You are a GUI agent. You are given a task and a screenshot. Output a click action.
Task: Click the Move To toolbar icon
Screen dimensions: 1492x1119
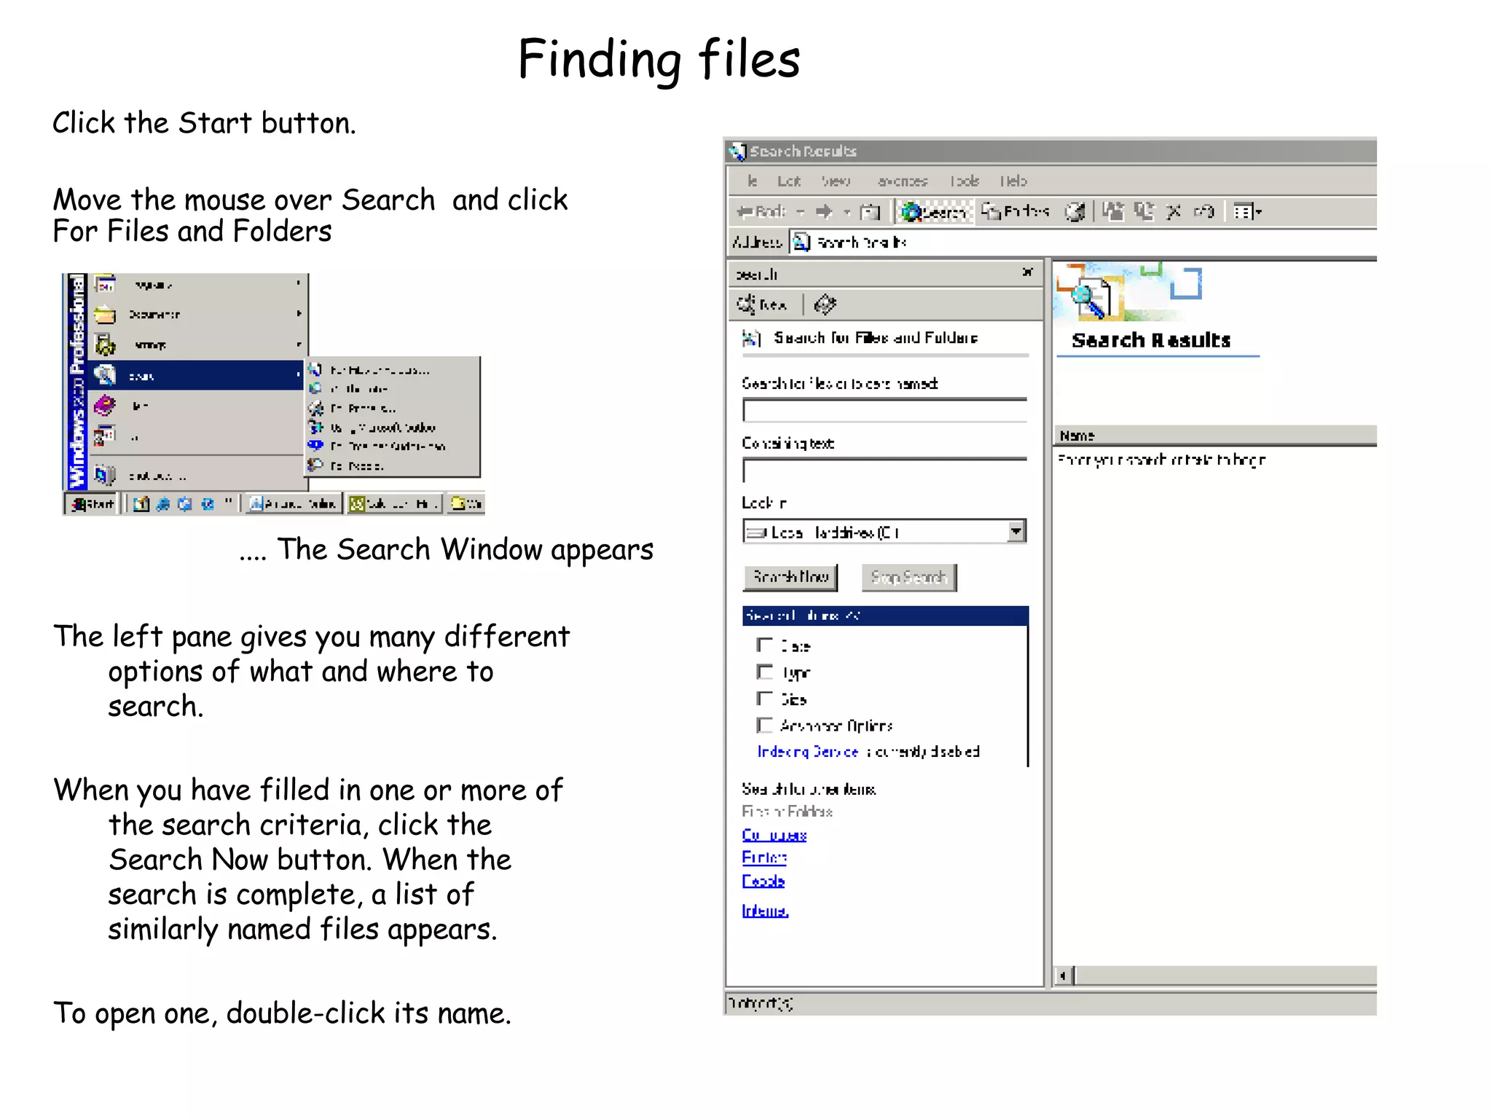tap(1112, 211)
